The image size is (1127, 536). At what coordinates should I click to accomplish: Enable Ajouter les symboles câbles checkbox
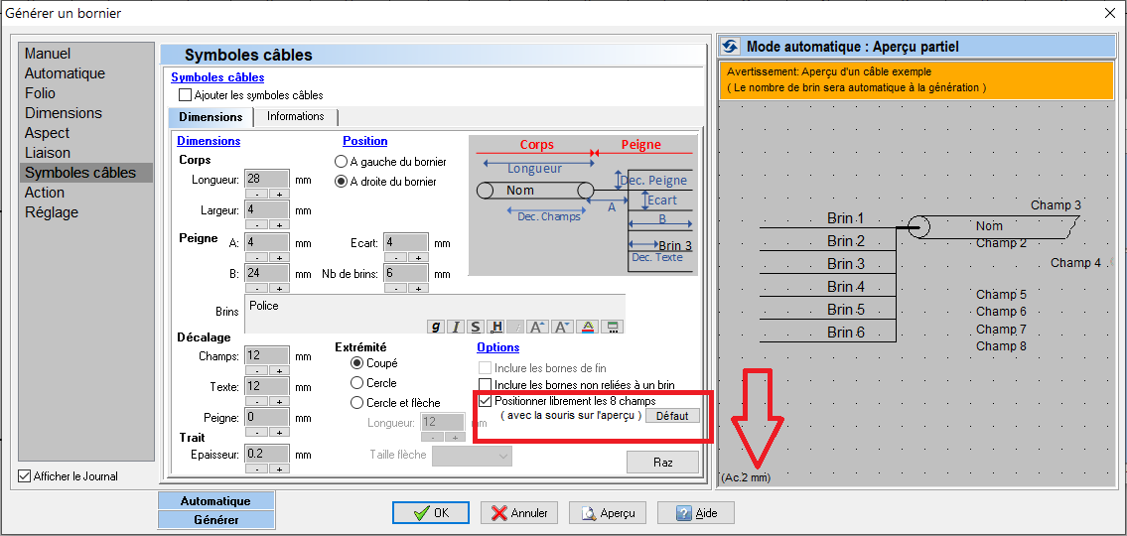tap(186, 95)
